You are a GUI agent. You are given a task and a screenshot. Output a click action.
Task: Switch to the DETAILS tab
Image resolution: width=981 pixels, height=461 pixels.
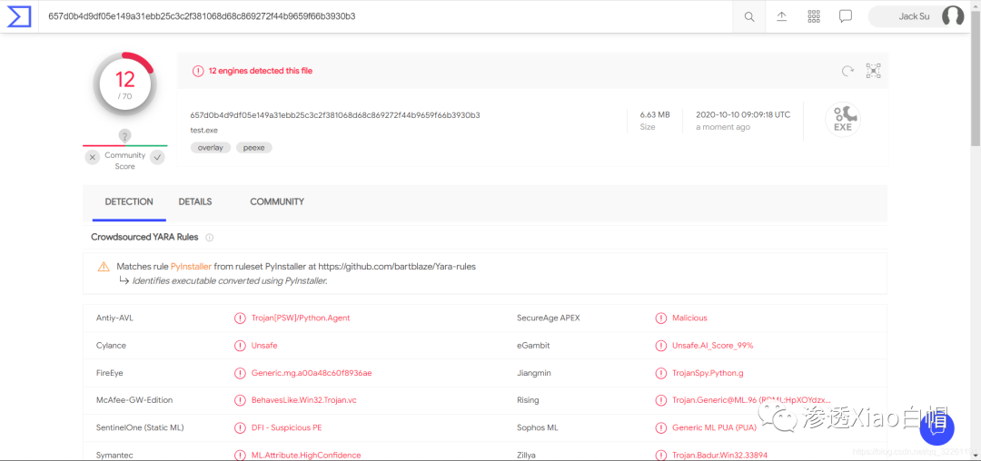195,201
